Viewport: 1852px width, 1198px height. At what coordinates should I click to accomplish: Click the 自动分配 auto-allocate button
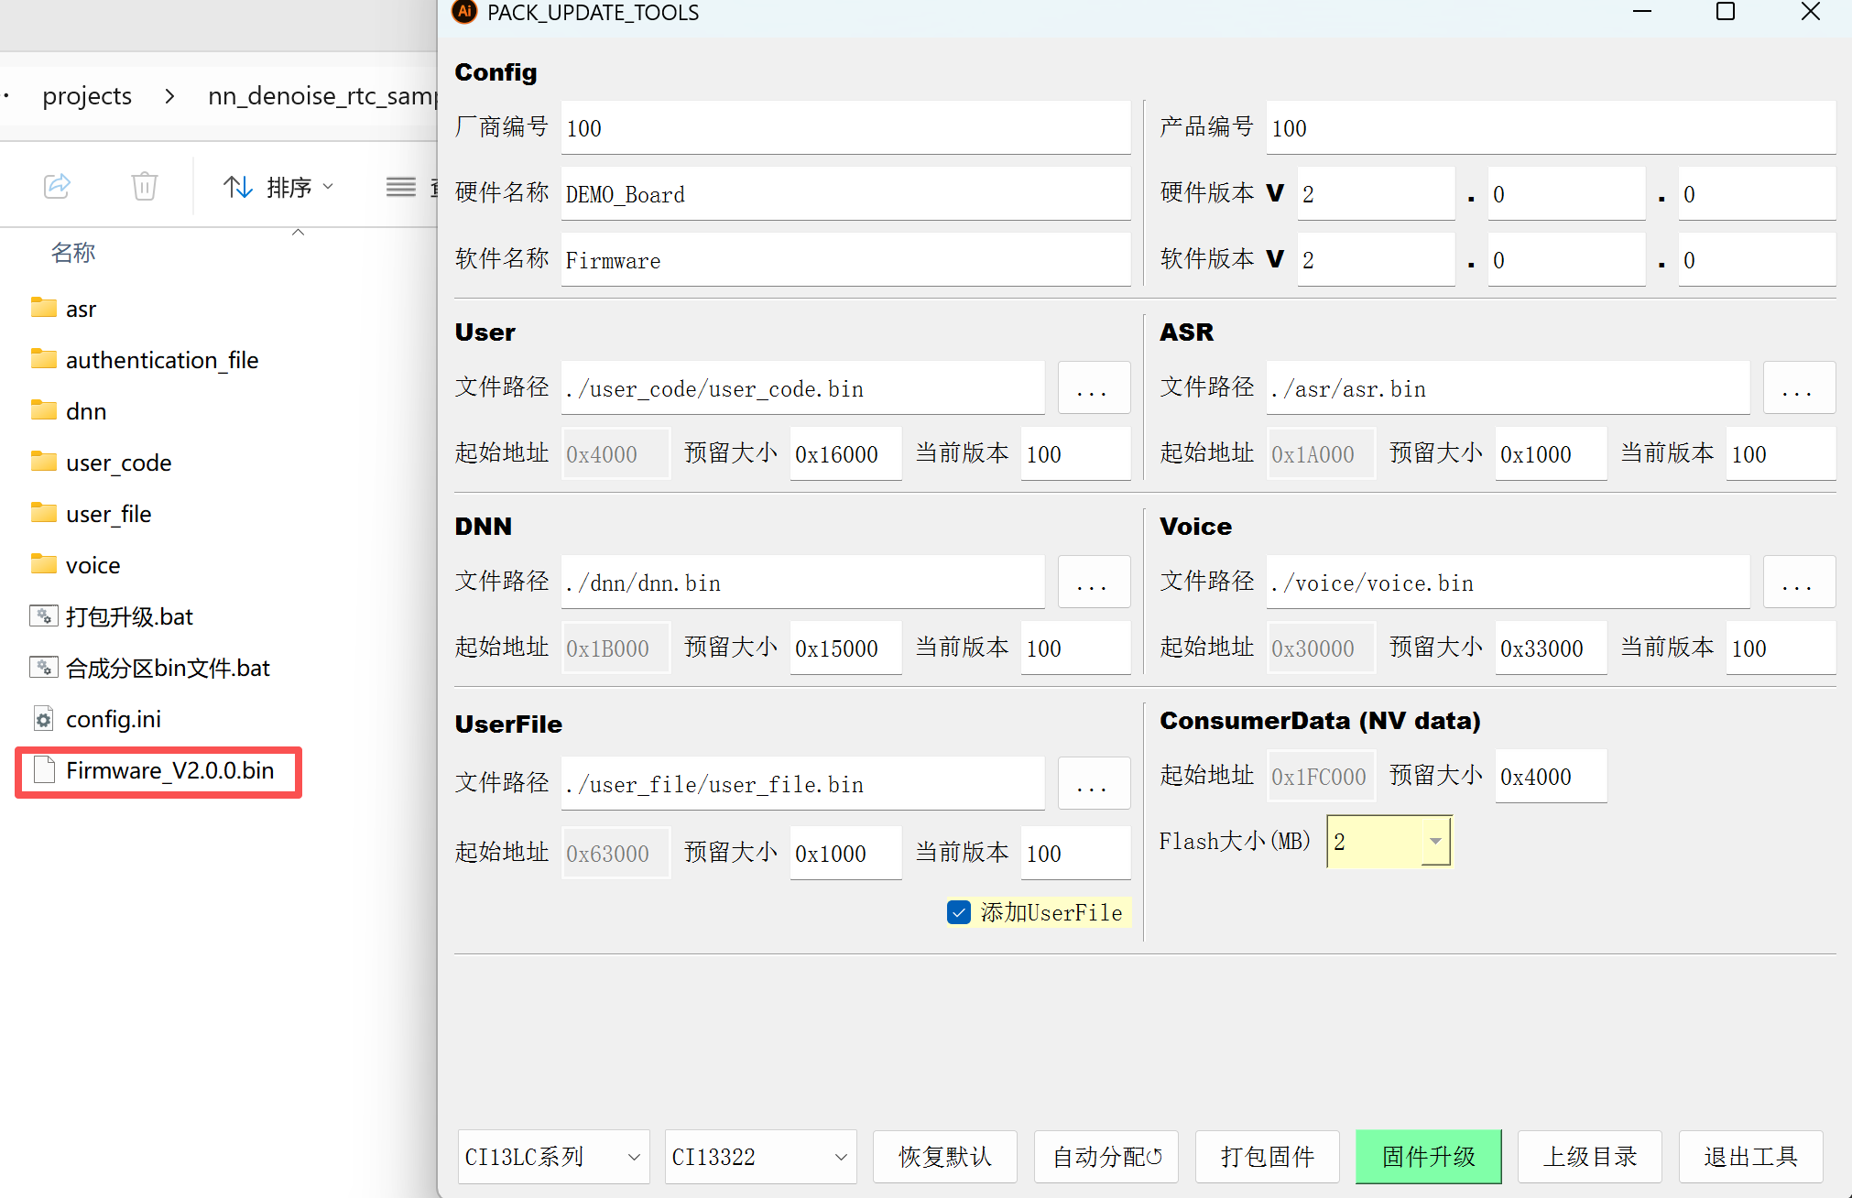tap(1106, 1157)
